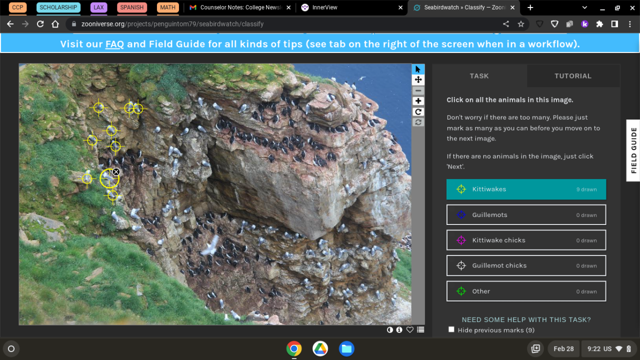Click the FAQ link in banner
The image size is (640, 360).
pos(114,44)
